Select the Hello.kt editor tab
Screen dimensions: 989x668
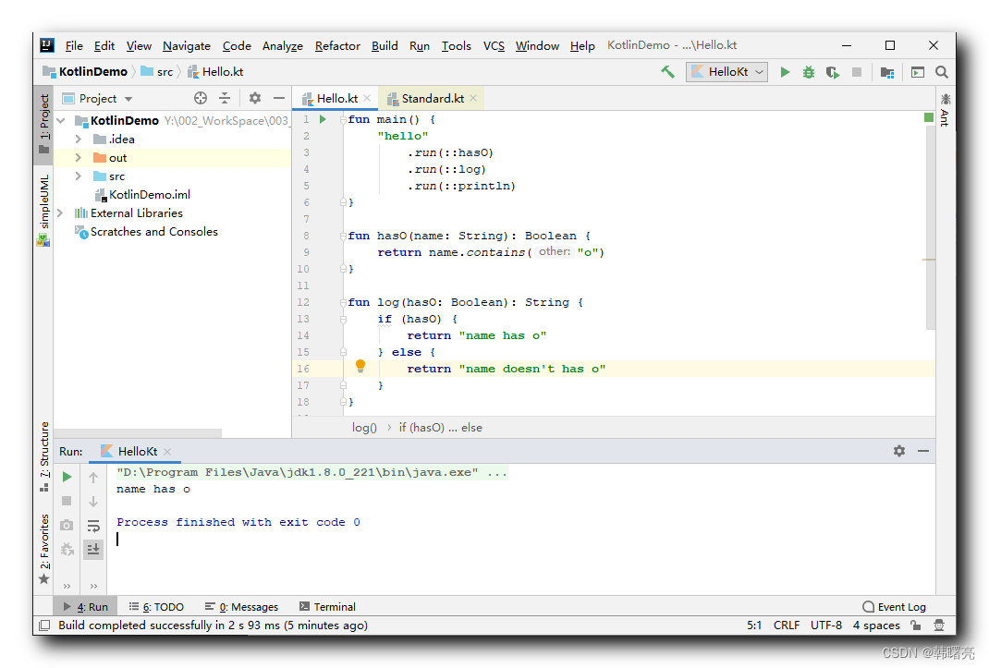coord(336,99)
